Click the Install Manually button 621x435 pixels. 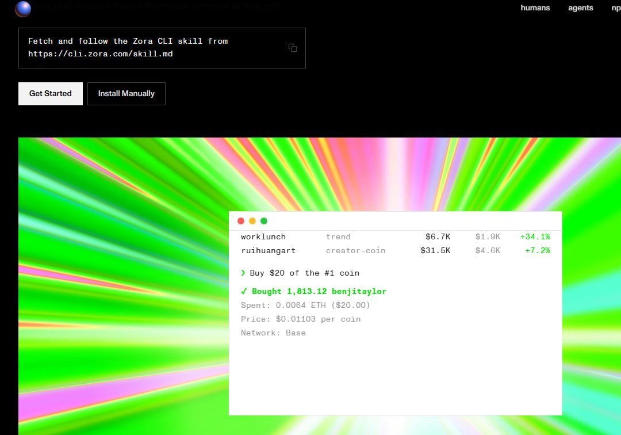point(126,93)
